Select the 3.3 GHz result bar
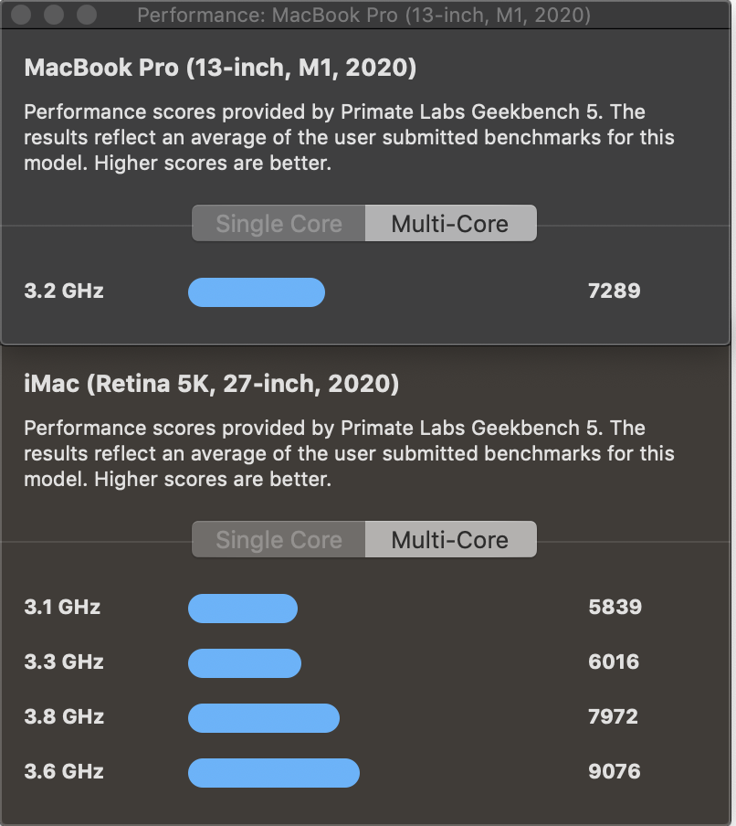This screenshot has height=826, width=736. [x=244, y=663]
